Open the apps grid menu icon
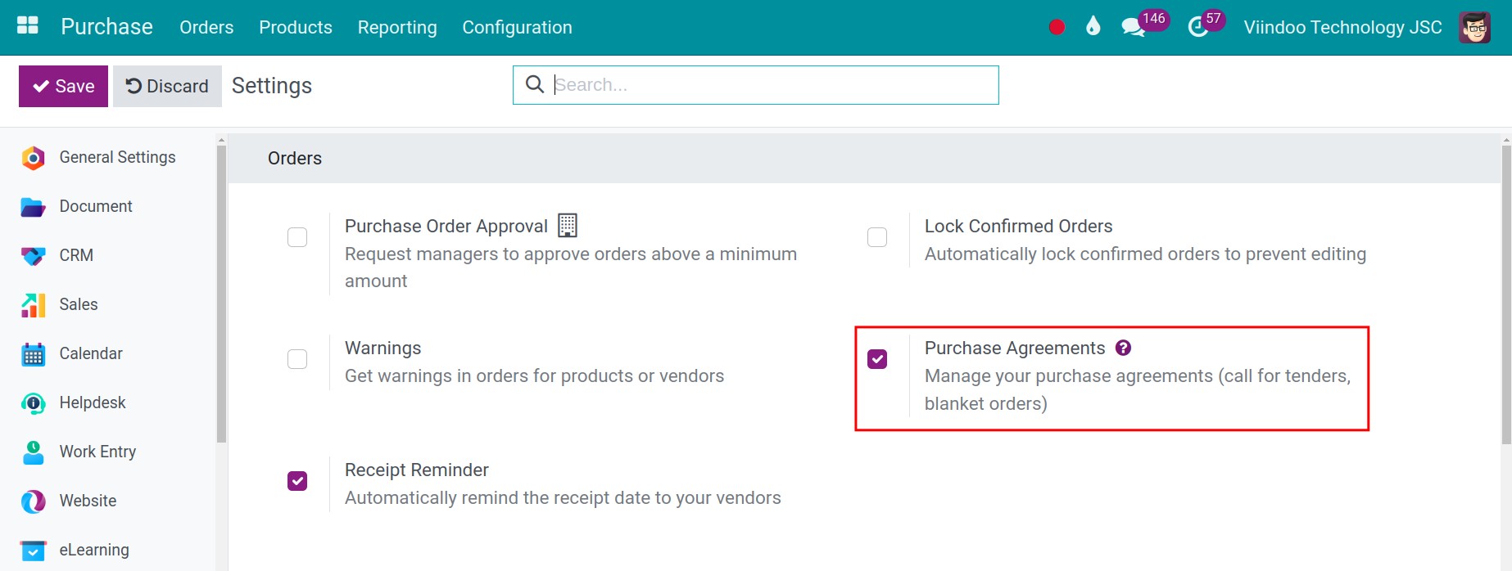Viewport: 1512px width, 571px height. pos(28,26)
